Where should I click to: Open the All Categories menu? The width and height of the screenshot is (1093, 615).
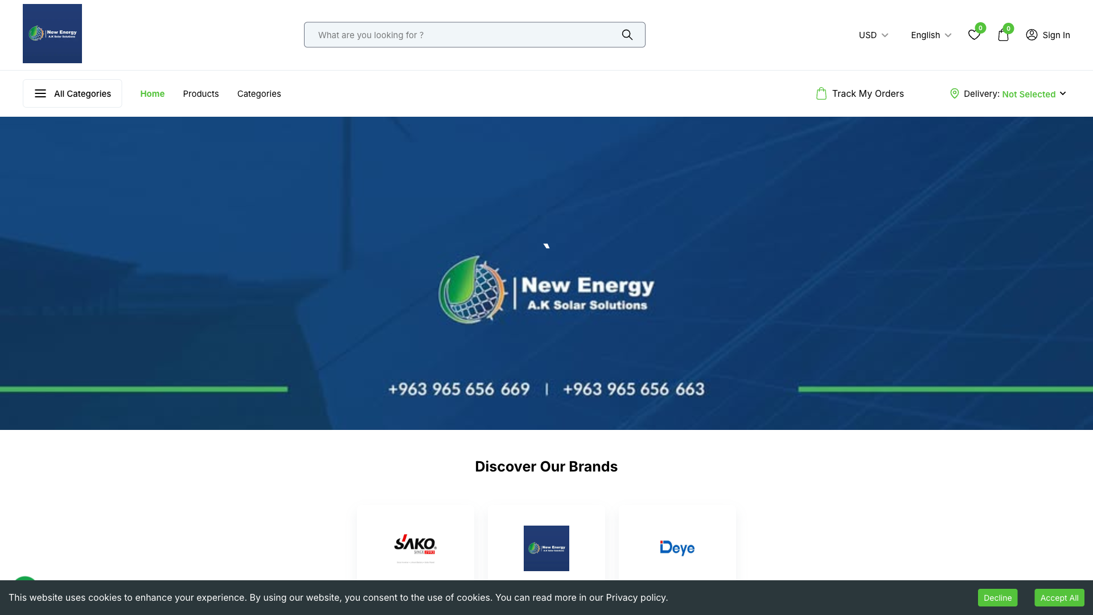72,93
